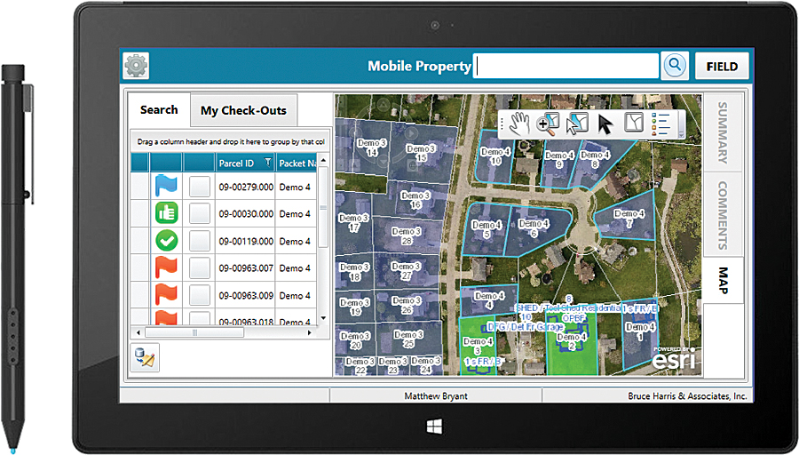Select parcel ID 09-00030.000 cell
Screen dimensions: 799x455
coord(246,214)
